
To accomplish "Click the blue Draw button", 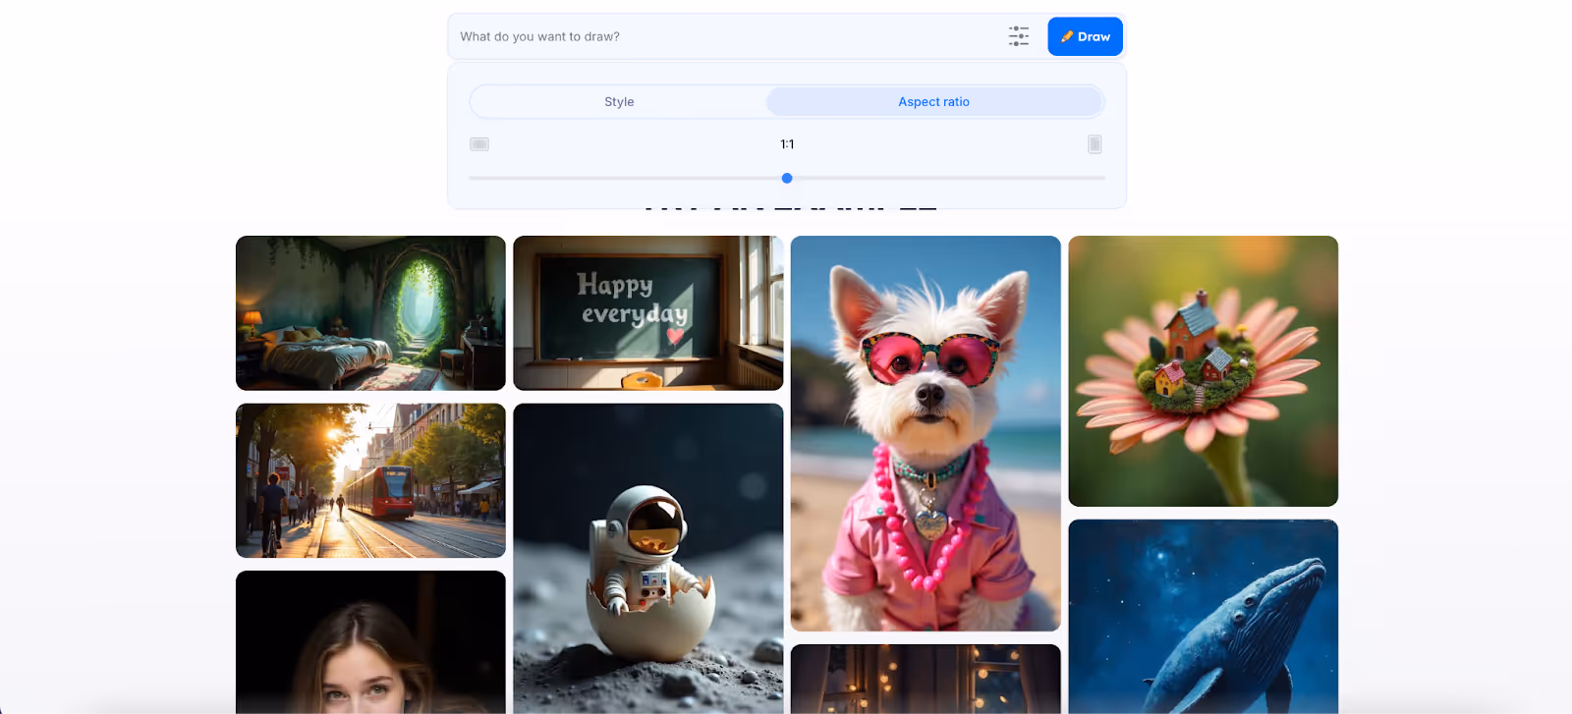I will coord(1085,36).
